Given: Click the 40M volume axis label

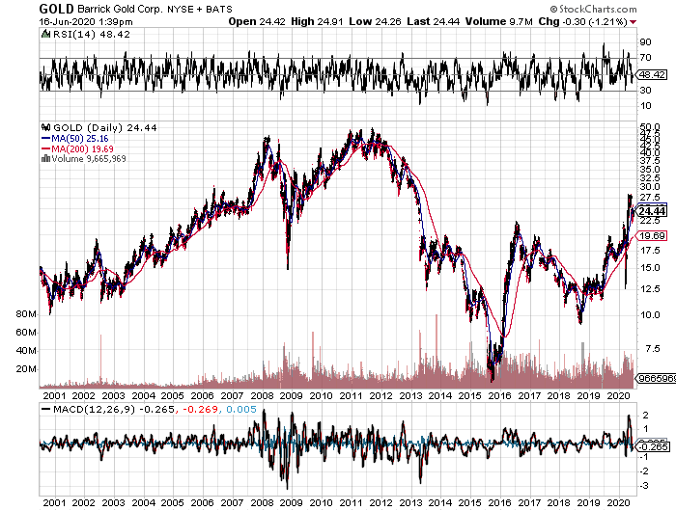Looking at the screenshot, I should [x=26, y=351].
